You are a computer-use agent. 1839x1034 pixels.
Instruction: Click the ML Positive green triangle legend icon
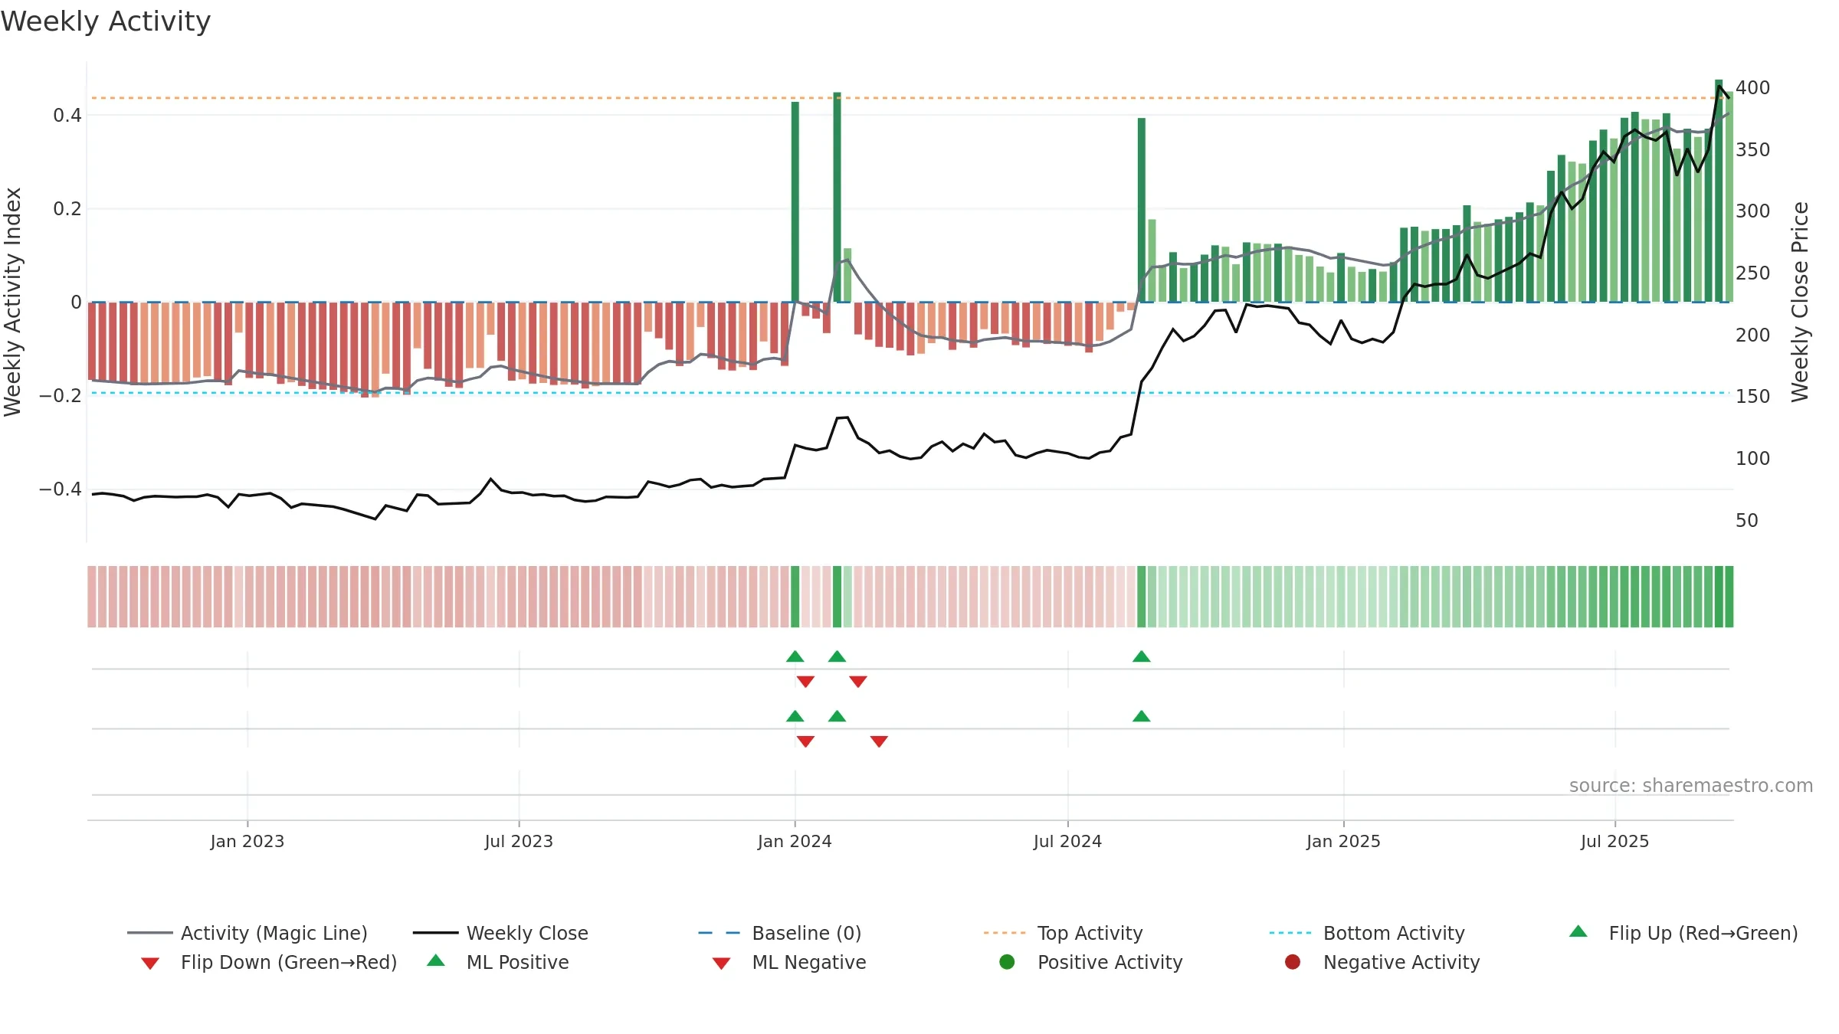(x=436, y=960)
